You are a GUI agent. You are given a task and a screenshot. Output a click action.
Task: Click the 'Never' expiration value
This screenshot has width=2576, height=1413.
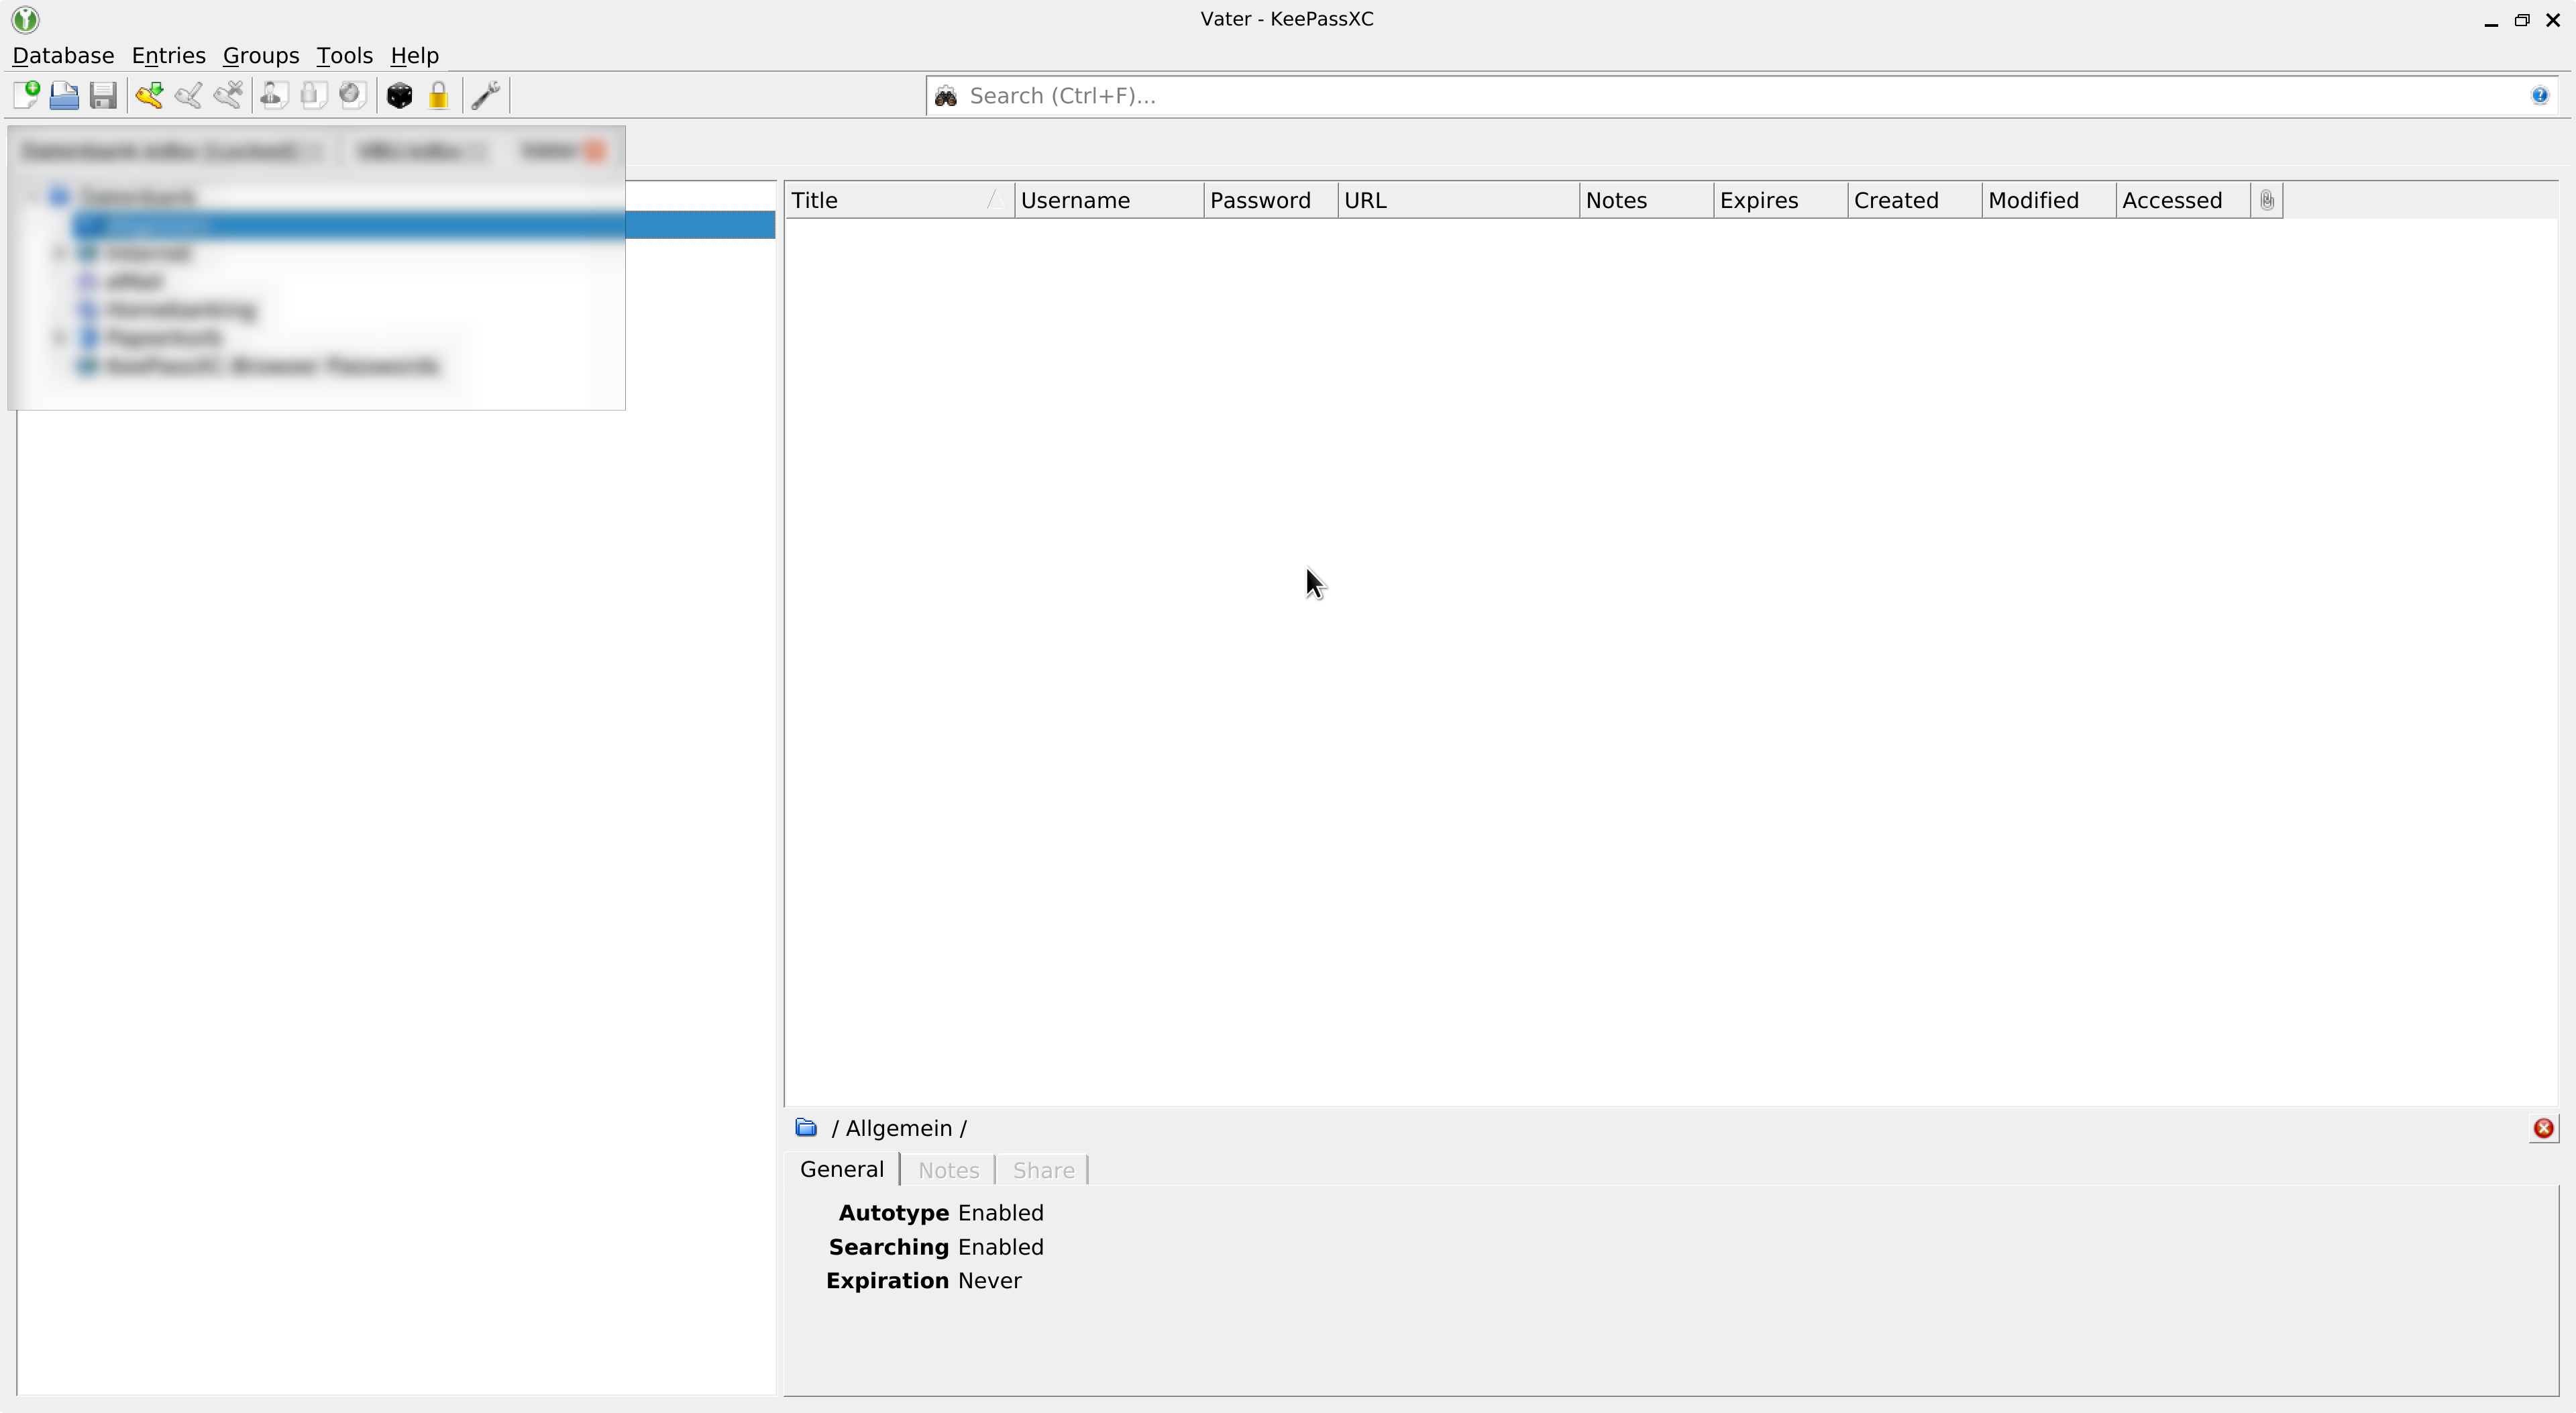989,1281
